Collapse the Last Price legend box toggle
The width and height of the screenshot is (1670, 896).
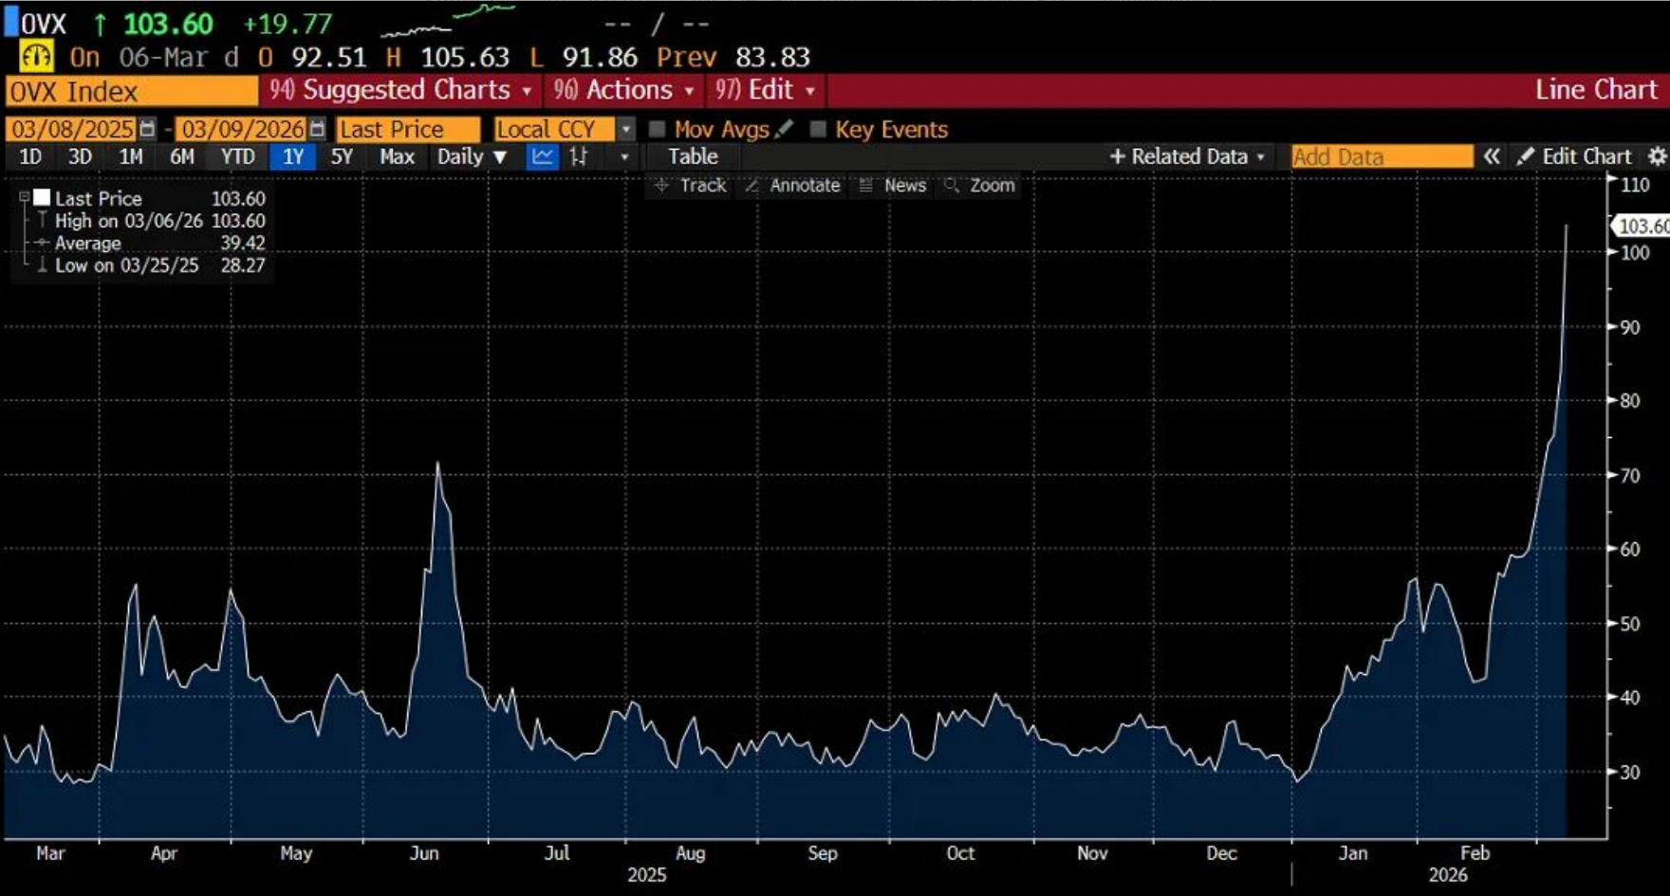[25, 198]
